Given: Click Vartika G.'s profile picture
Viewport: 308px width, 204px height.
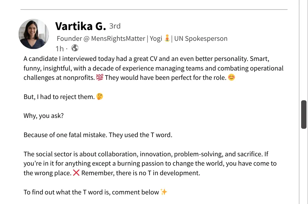Looking at the screenshot, I should click(33, 34).
